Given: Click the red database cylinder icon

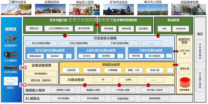Looking at the screenshot, I should [184, 82].
